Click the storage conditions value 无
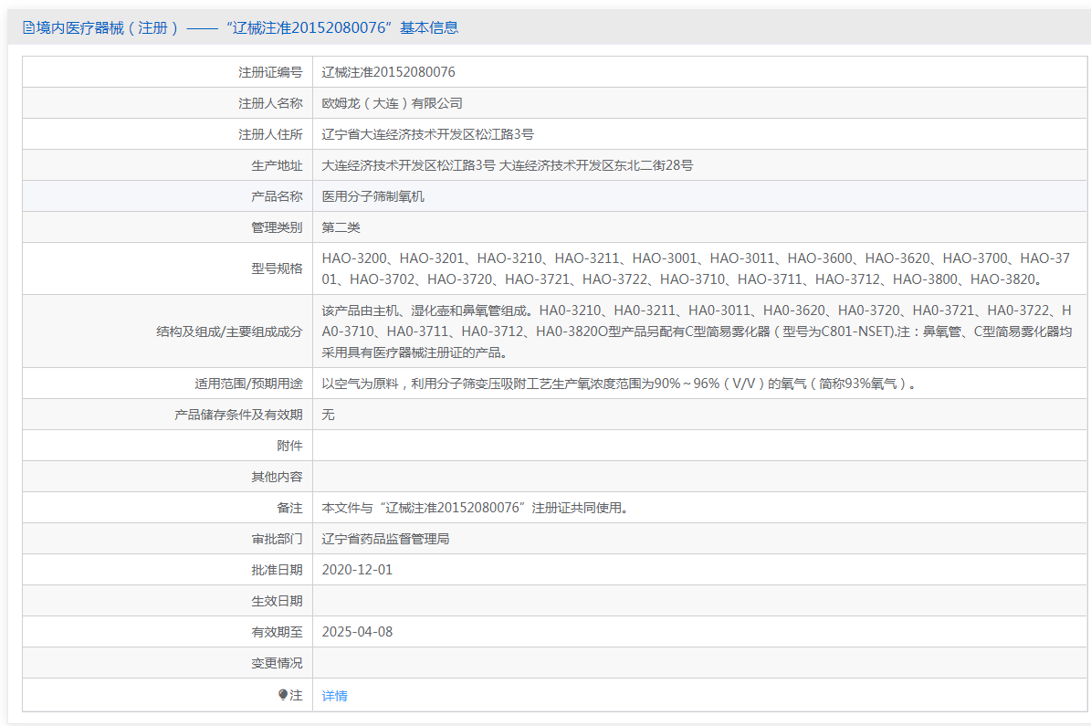The image size is (1091, 726). [x=329, y=415]
